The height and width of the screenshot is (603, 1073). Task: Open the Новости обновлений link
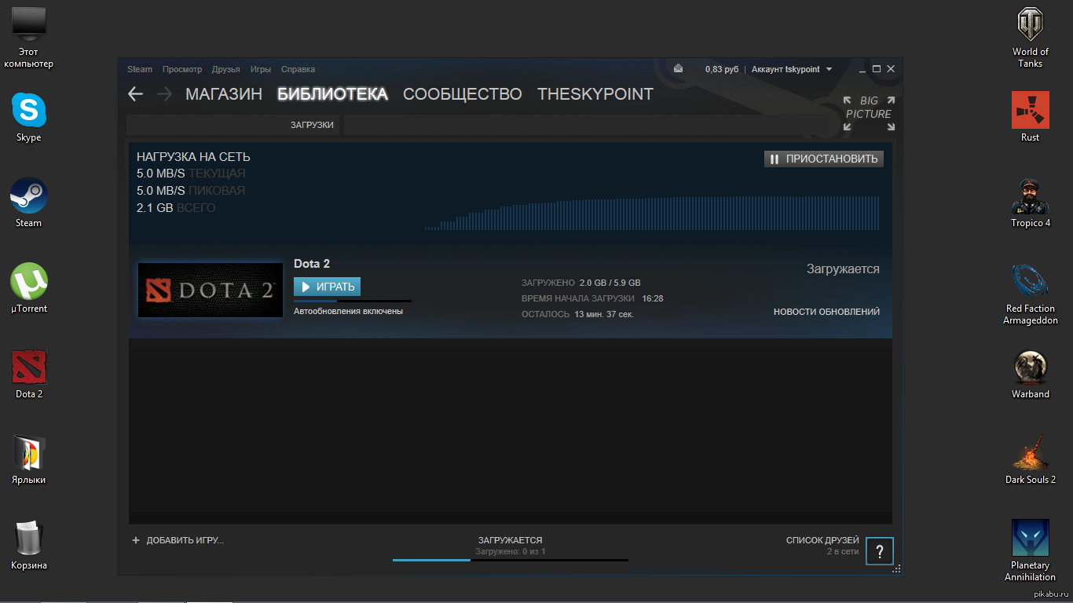coord(826,312)
